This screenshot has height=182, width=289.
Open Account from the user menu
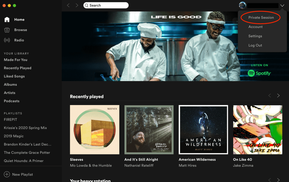point(255,27)
